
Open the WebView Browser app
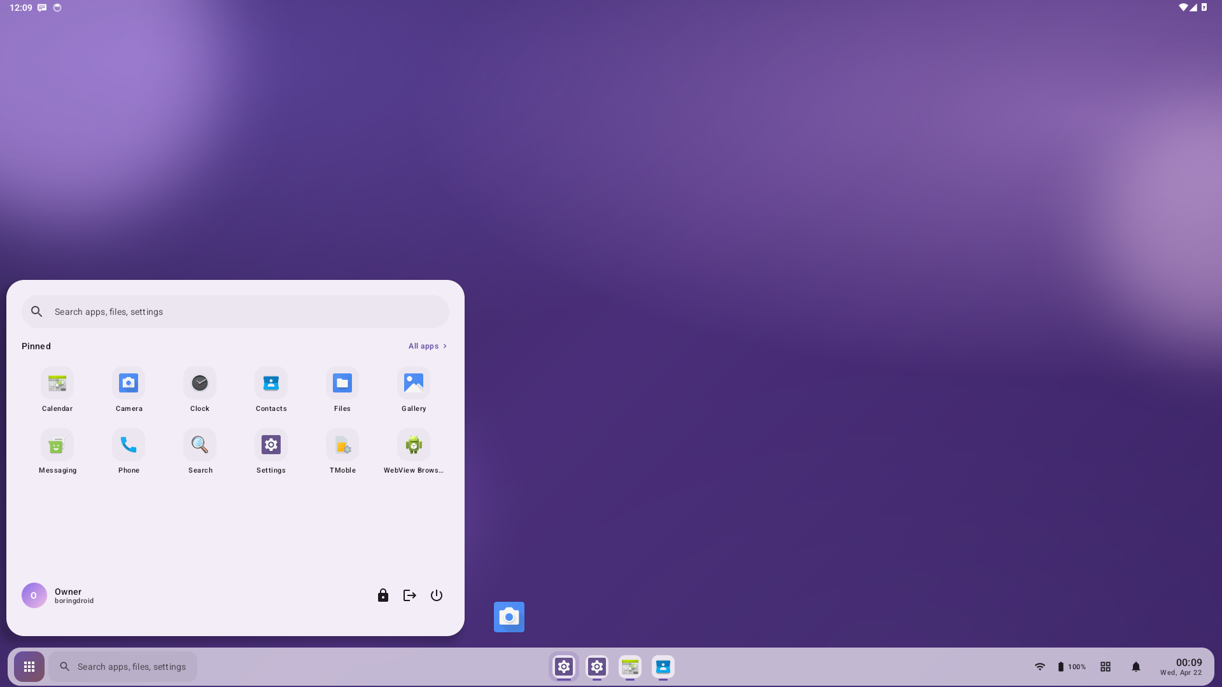pos(414,445)
